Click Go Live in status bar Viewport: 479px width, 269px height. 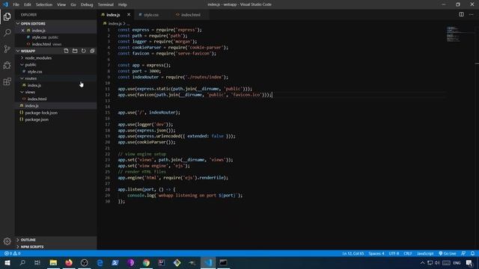tap(448, 253)
